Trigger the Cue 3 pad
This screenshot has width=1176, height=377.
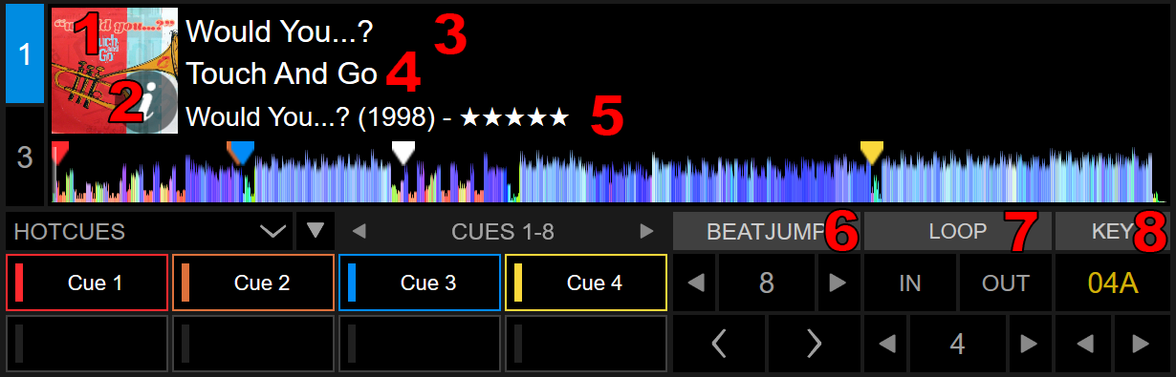coord(420,283)
